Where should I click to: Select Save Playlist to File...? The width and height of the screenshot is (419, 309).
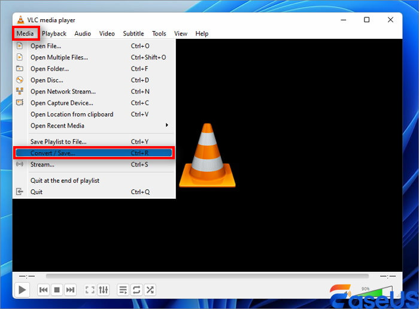click(94, 142)
